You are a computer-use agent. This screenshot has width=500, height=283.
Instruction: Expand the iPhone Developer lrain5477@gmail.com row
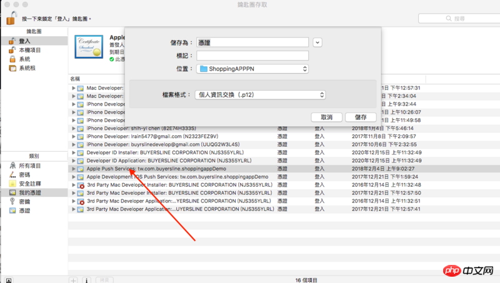[x=74, y=136]
